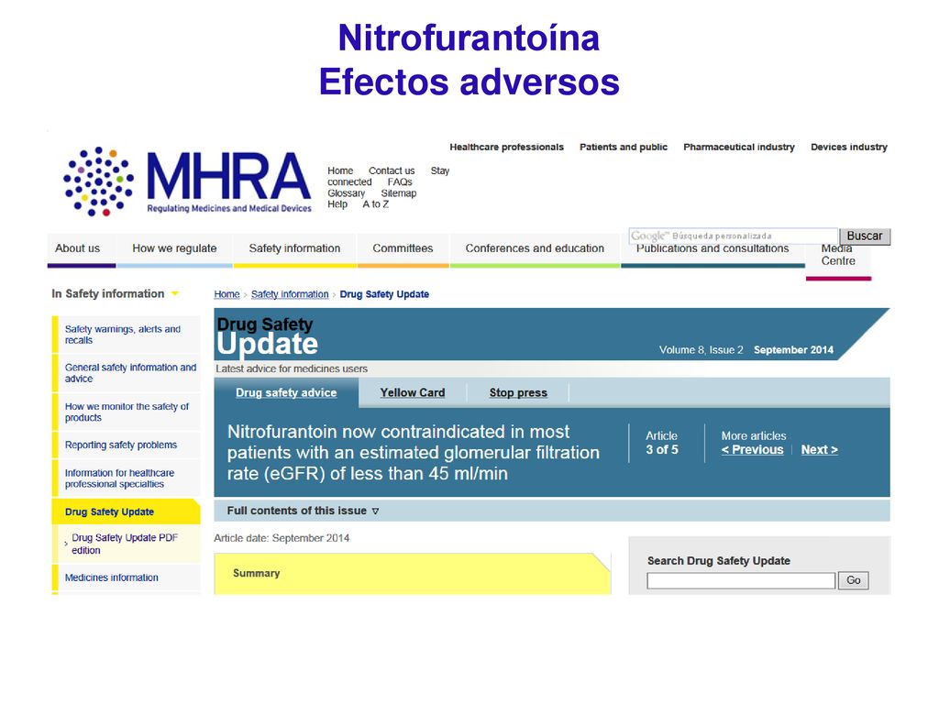The width and height of the screenshot is (939, 704).
Task: Open the Media Centre menu
Action: click(x=838, y=256)
